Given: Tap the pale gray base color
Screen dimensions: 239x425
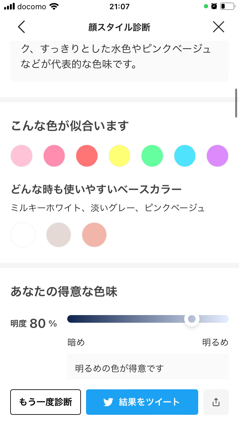Looking at the screenshot, I should 59,235.
